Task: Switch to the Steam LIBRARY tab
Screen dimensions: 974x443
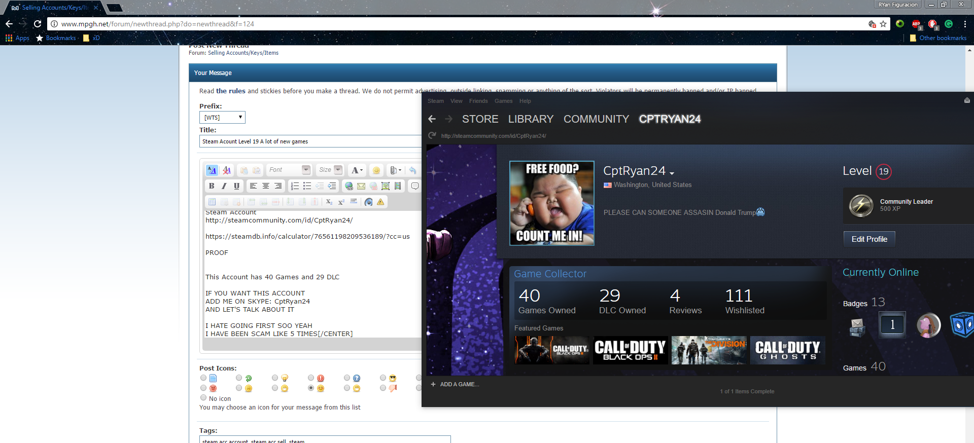Action: 531,119
